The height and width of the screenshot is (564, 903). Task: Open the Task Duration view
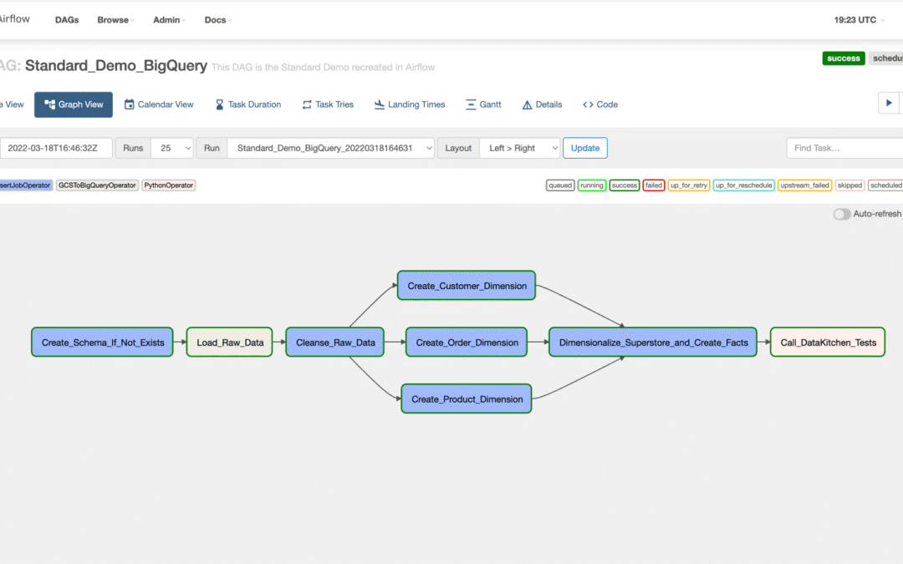coord(247,104)
